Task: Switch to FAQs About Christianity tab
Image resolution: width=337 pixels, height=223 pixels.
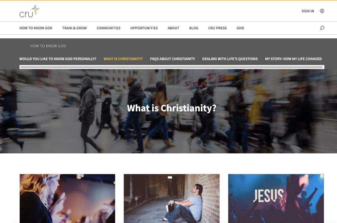Action: (x=172, y=59)
